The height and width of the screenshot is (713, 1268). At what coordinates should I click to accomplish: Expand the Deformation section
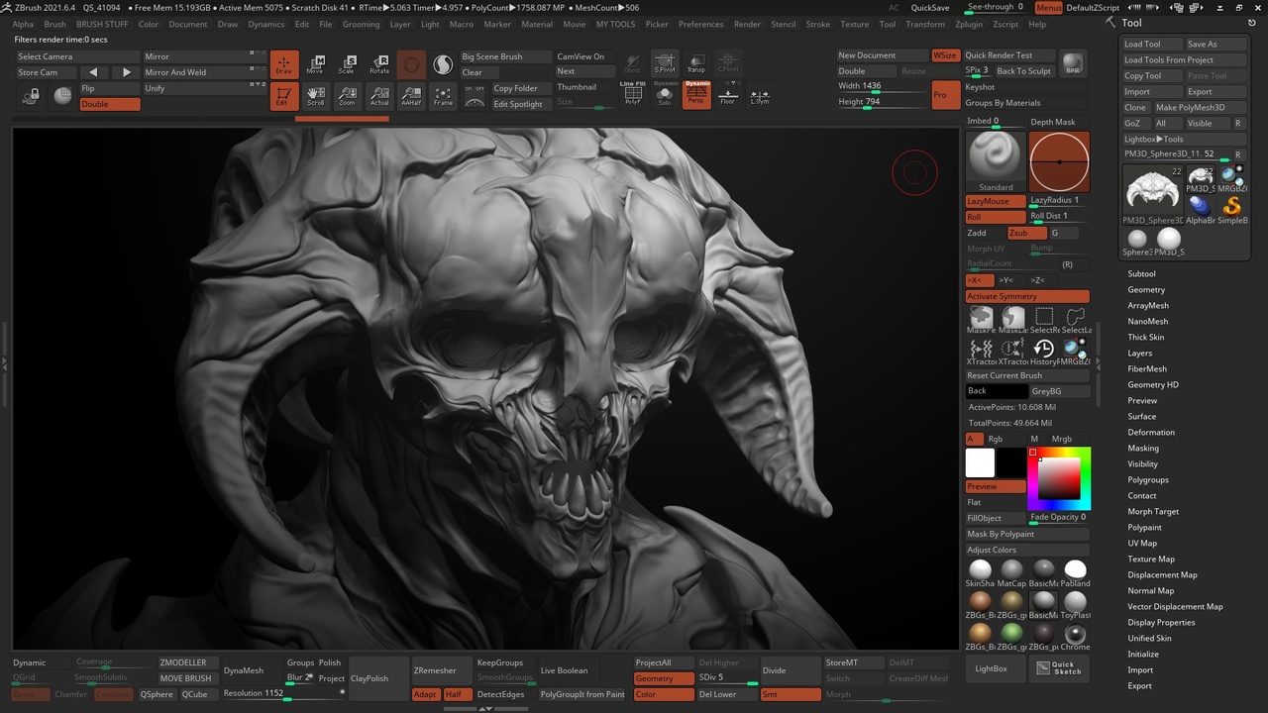point(1150,432)
